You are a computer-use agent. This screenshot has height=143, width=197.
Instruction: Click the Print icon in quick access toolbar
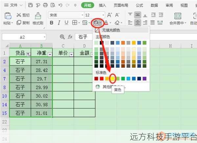click(x=45, y=5)
